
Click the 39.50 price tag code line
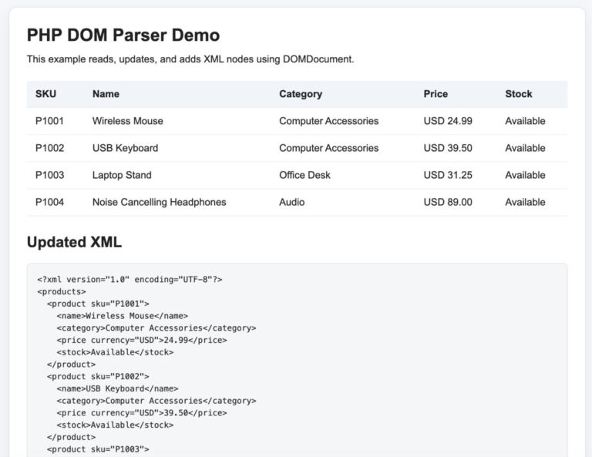(142, 413)
